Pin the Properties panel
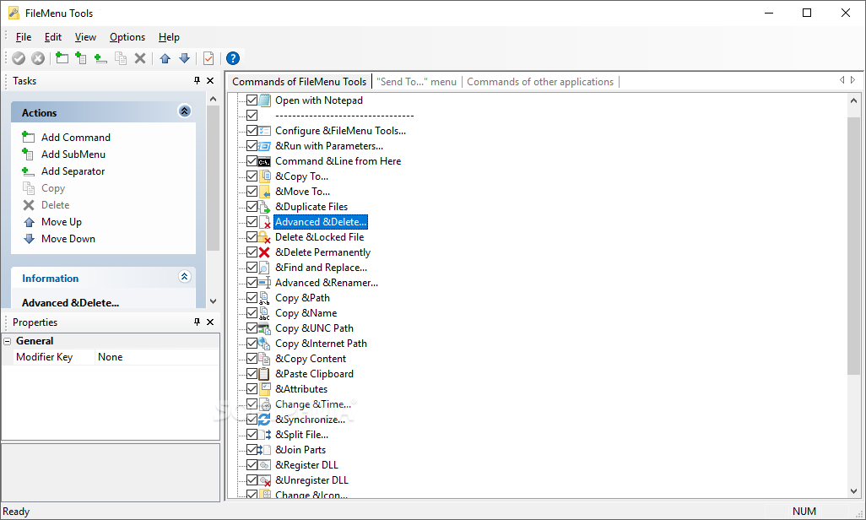This screenshot has height=520, width=866. 198,322
